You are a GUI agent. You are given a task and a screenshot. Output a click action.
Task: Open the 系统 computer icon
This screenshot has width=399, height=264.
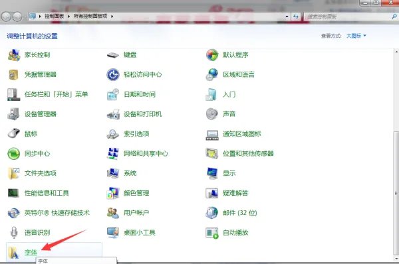point(113,173)
